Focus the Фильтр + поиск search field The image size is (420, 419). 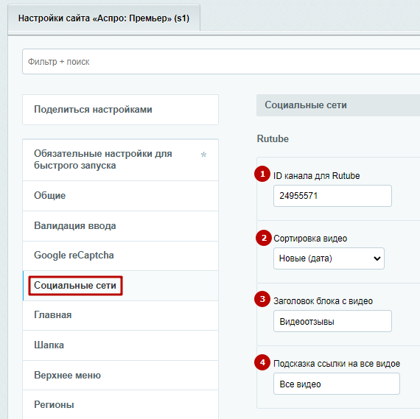click(221, 62)
